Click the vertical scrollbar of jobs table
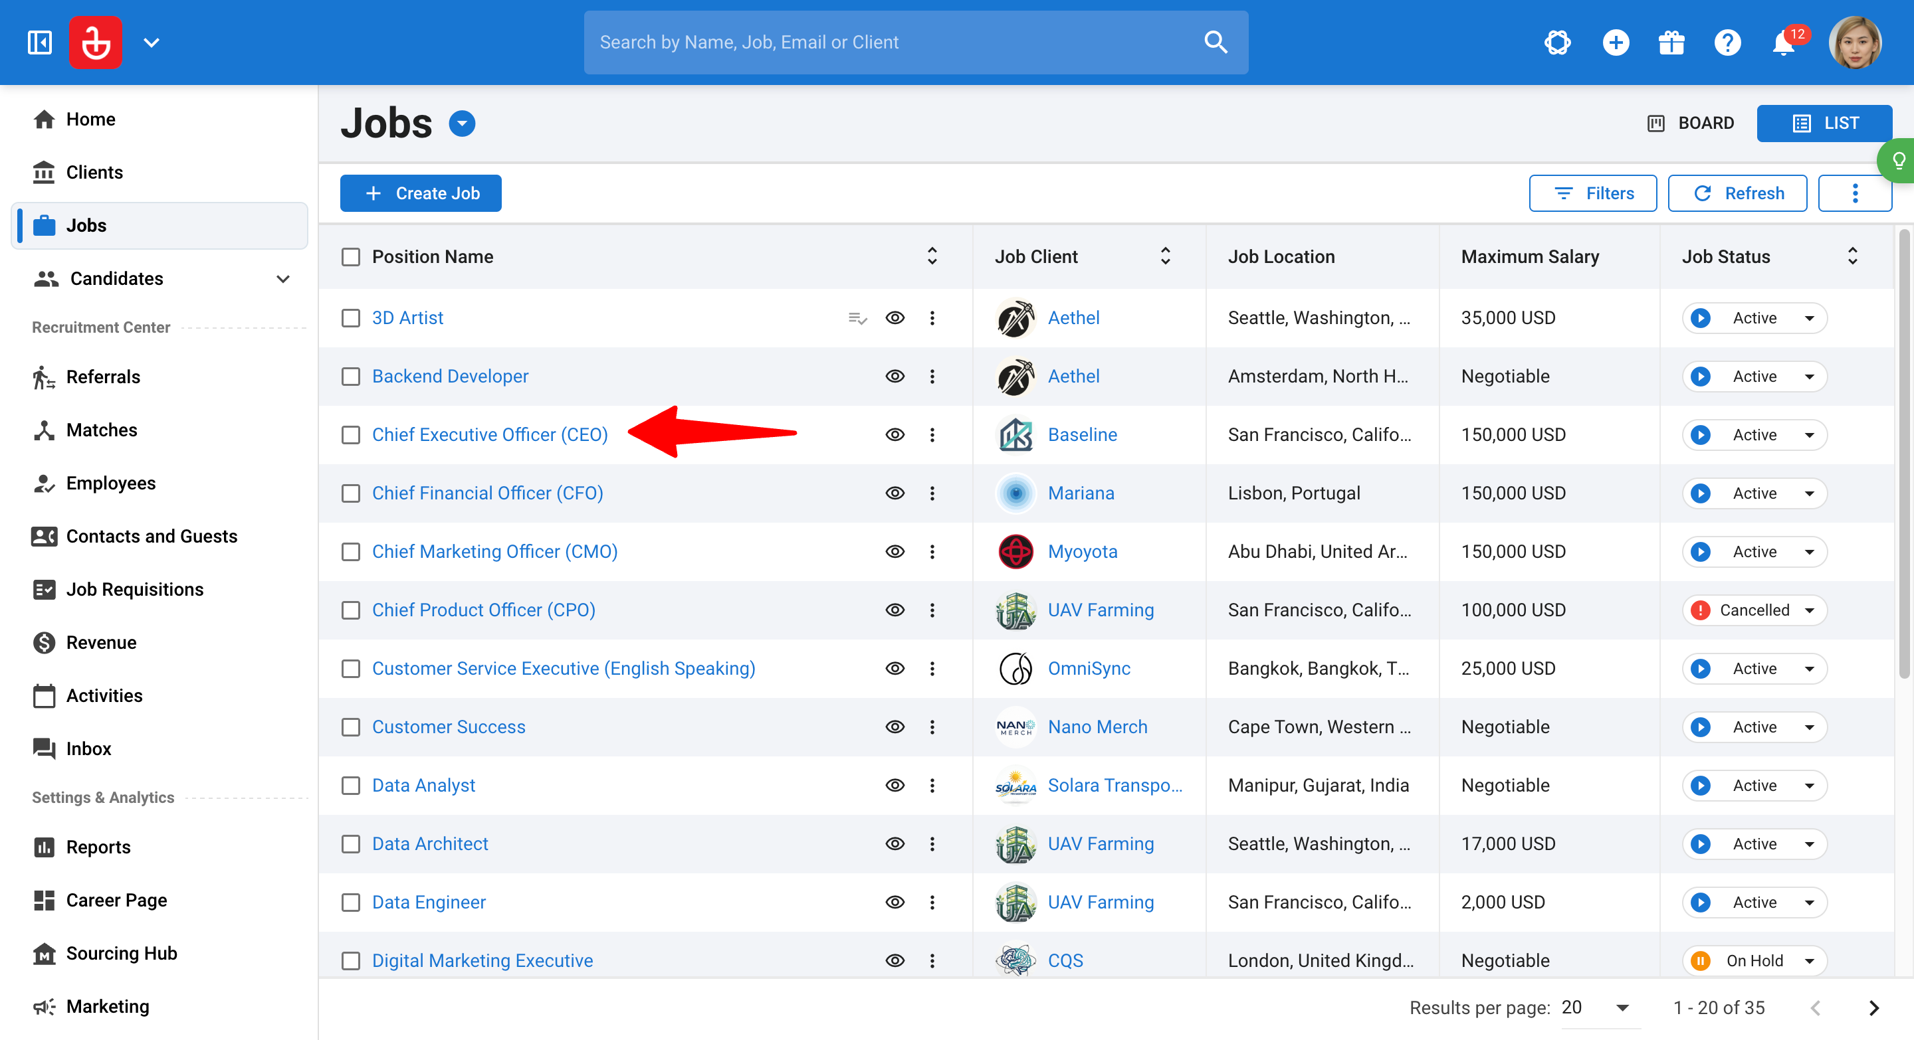The height and width of the screenshot is (1040, 1914). click(1903, 454)
